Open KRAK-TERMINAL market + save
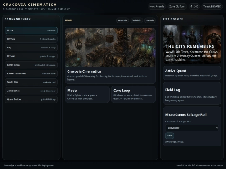The width and height of the screenshot is (226, 169). pyautogui.click(x=31, y=73)
